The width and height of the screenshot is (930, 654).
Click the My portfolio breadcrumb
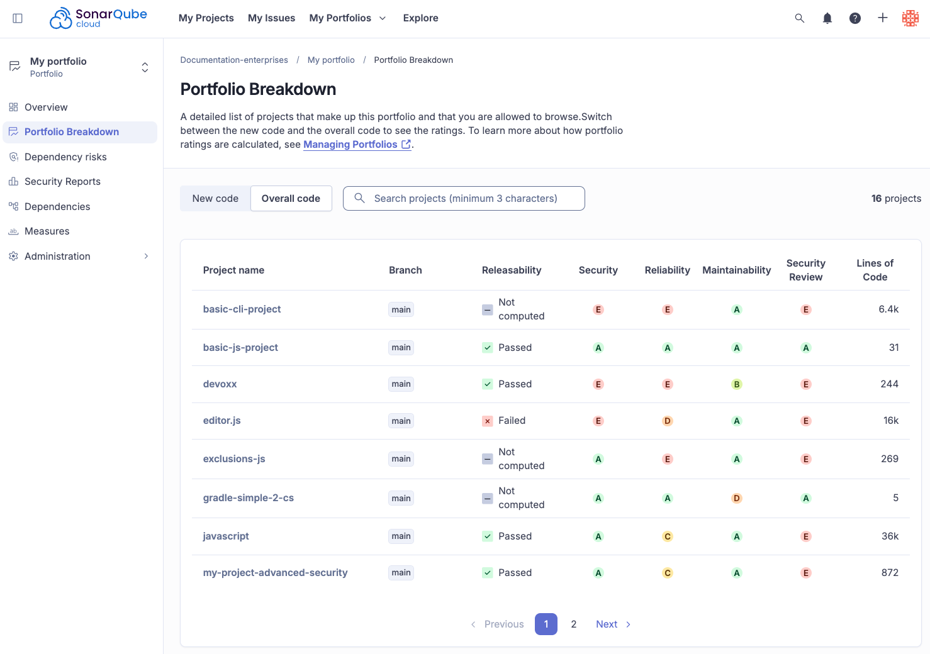pyautogui.click(x=331, y=60)
